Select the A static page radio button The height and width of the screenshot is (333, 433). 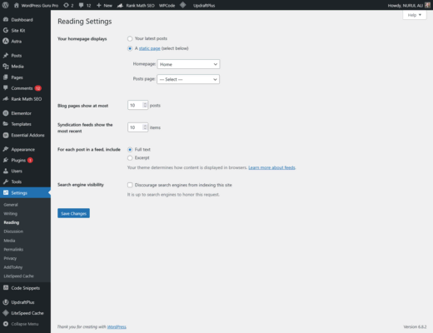point(130,48)
